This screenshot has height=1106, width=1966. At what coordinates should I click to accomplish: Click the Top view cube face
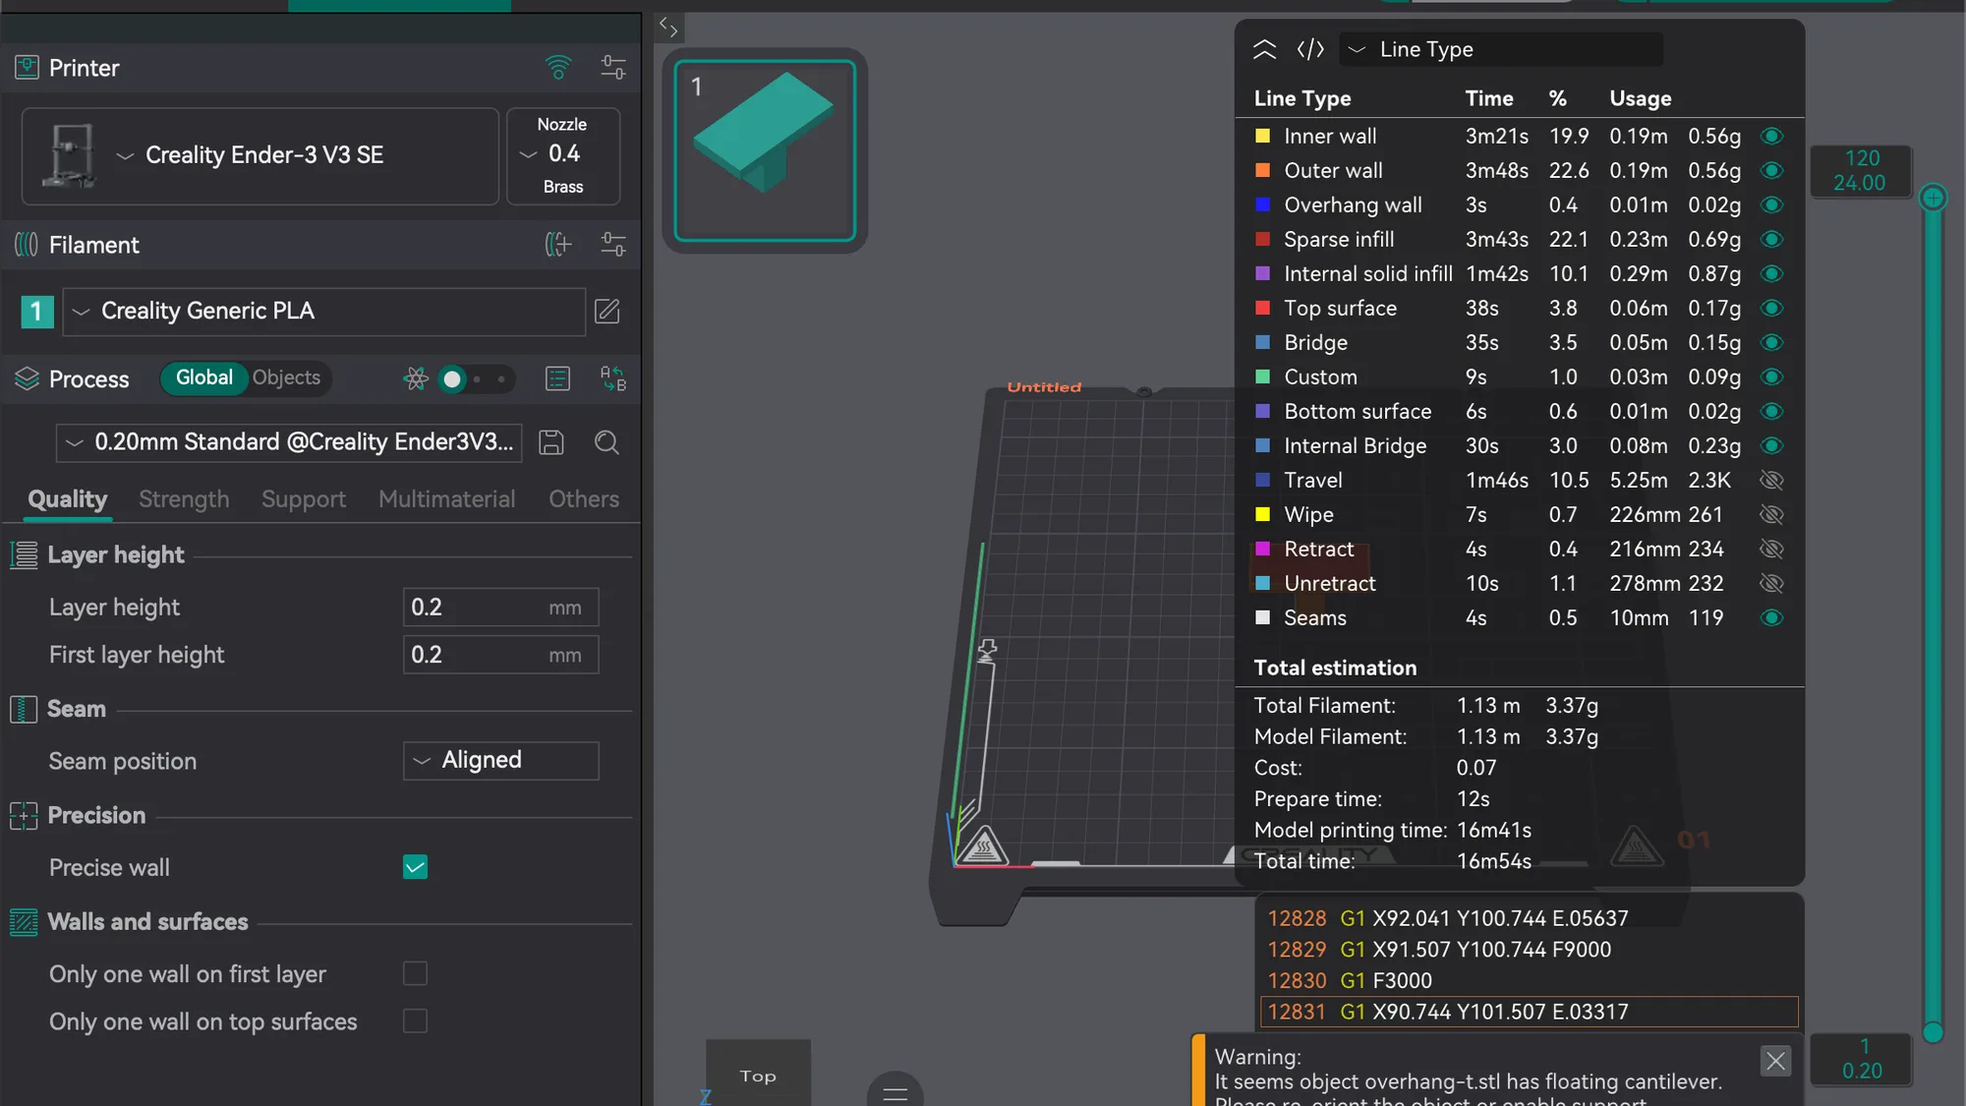pyautogui.click(x=758, y=1074)
